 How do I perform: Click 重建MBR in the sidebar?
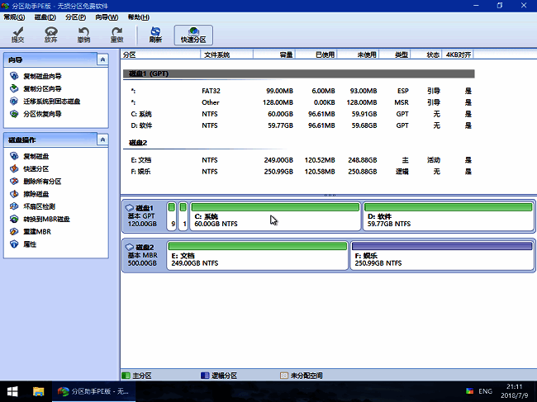point(38,232)
